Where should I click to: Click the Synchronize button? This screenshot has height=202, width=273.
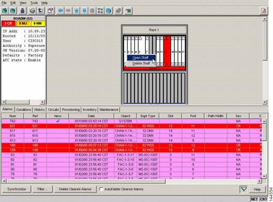click(x=17, y=189)
